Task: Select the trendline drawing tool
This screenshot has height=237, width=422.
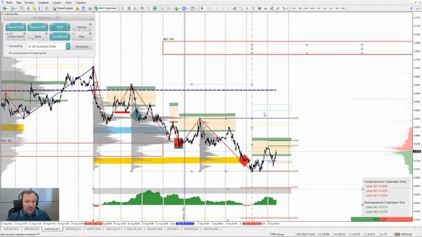Action: (229, 9)
